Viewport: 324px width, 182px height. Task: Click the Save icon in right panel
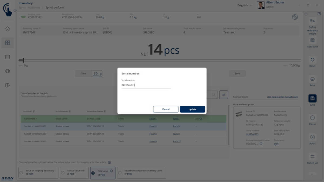click(312, 98)
